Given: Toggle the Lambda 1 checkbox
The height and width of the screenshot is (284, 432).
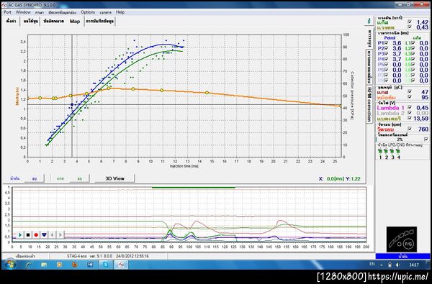Looking at the screenshot, I should tap(410, 107).
